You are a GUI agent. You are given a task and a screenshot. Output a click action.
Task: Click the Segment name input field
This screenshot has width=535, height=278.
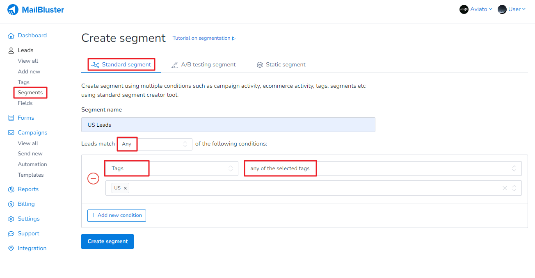(x=228, y=125)
